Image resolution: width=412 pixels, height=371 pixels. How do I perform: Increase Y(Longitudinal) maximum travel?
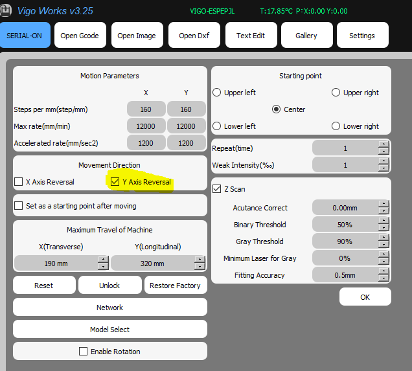(200, 260)
